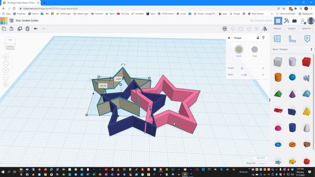Click the Edit Grid button
This screenshot has width=315, height=177.
point(260,158)
